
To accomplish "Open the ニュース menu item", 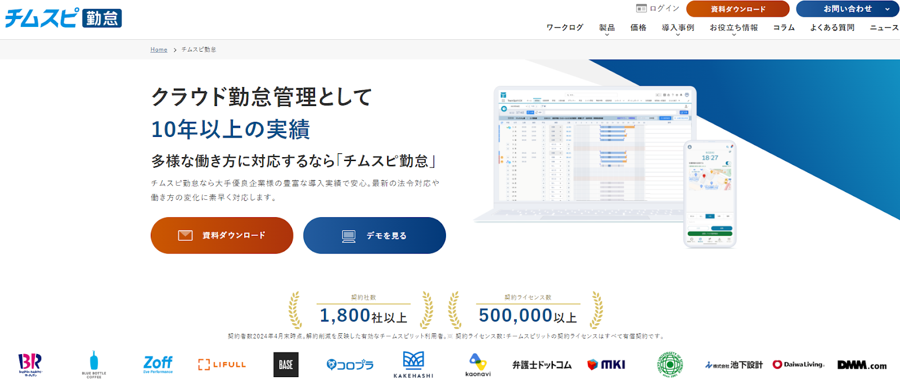I will pos(884,27).
